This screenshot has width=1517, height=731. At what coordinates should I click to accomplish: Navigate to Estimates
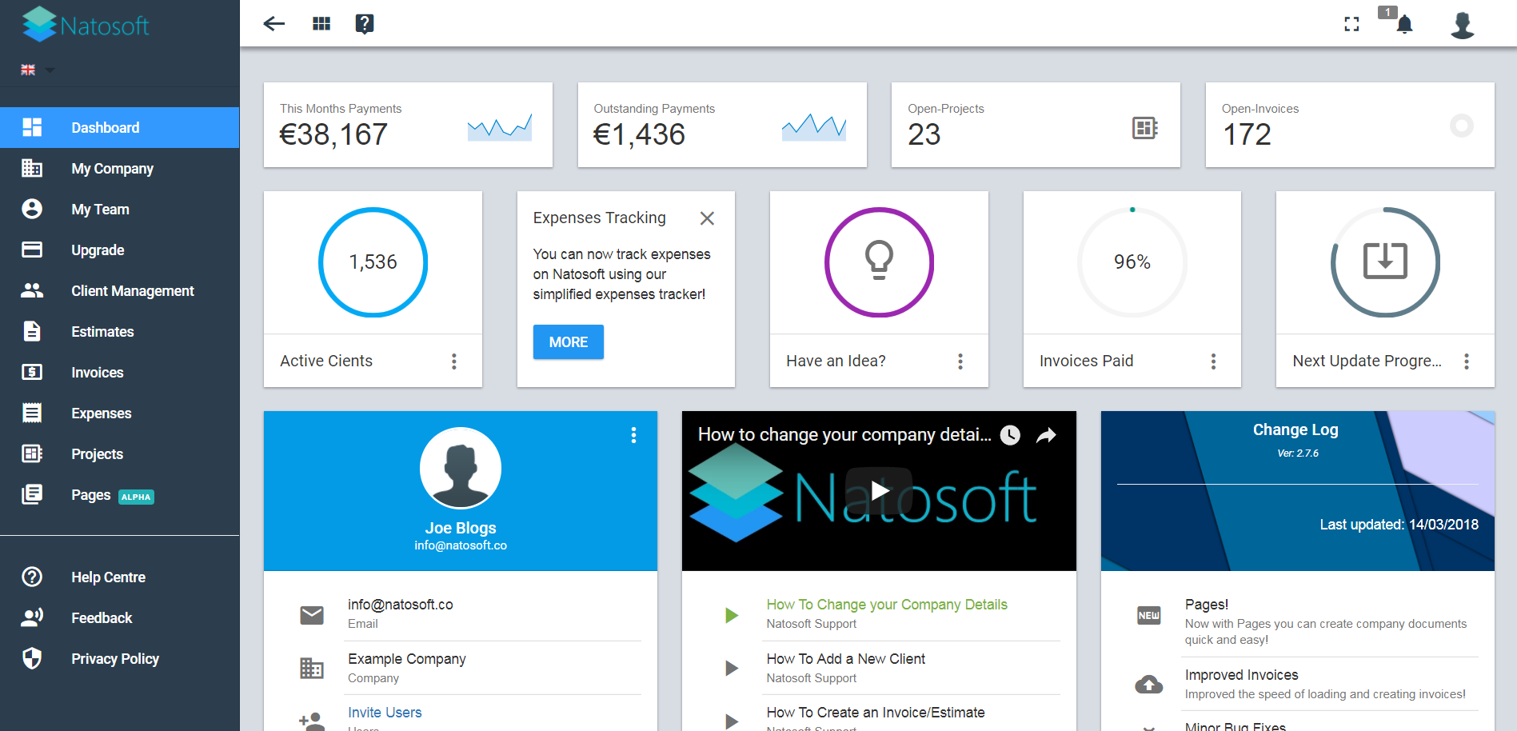[120, 331]
